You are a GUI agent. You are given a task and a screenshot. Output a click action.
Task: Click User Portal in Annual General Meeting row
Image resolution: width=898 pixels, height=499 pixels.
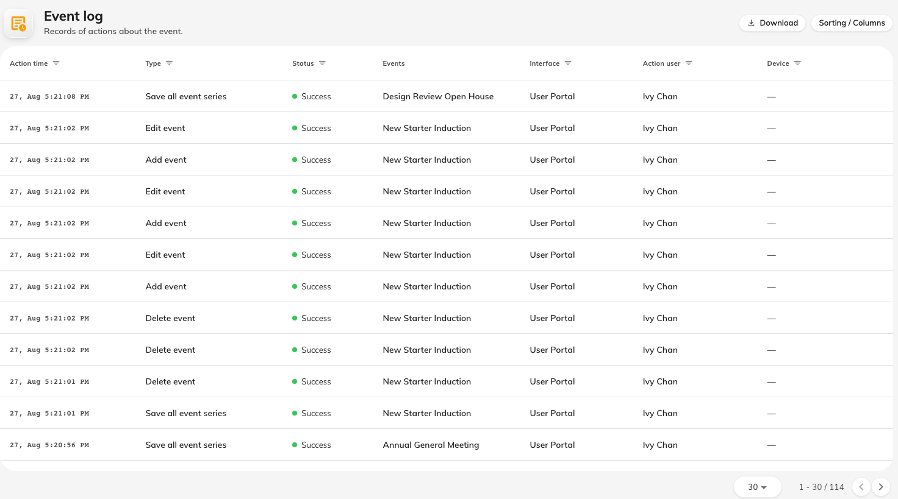[552, 445]
